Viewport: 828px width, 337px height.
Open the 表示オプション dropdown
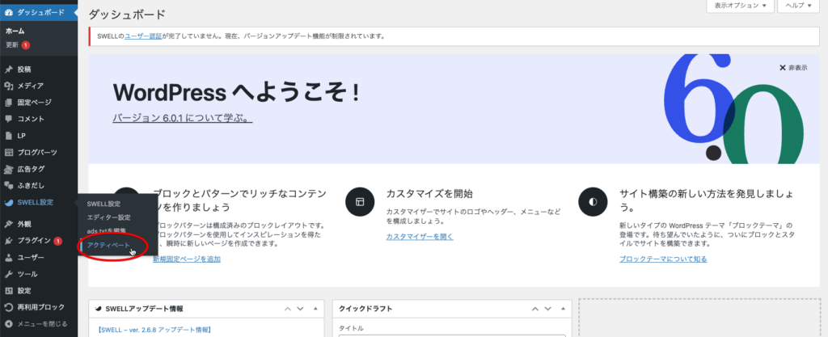pyautogui.click(x=741, y=6)
